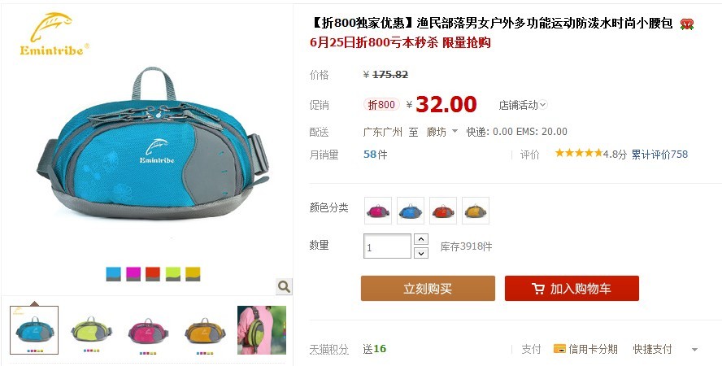Click the 立刻购买 buy now button
Screen dimensions: 722x366
pyautogui.click(x=428, y=289)
